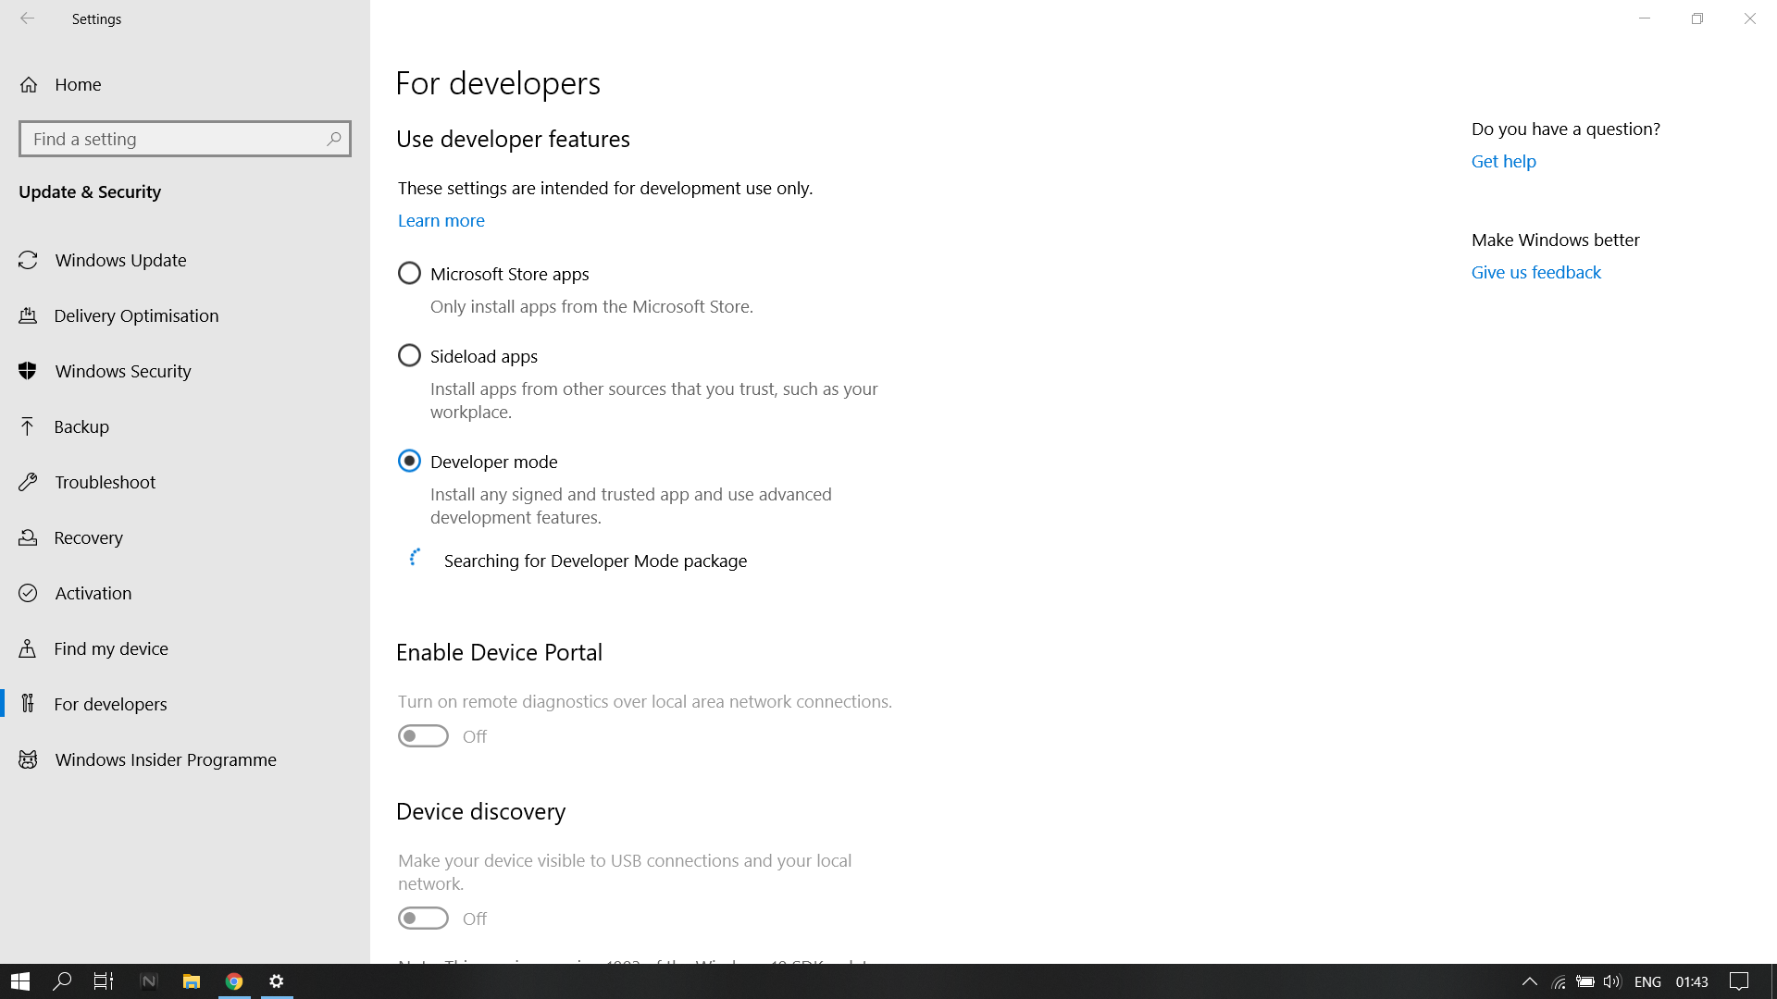Click the Troubleshoot wrench icon
Viewport: 1777px width, 999px height.
click(x=28, y=482)
